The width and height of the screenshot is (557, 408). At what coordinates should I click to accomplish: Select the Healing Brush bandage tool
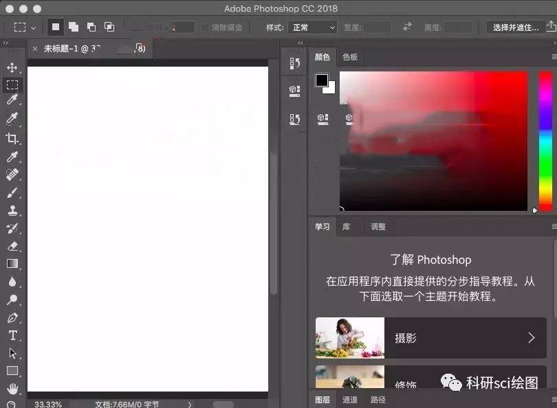pos(12,174)
